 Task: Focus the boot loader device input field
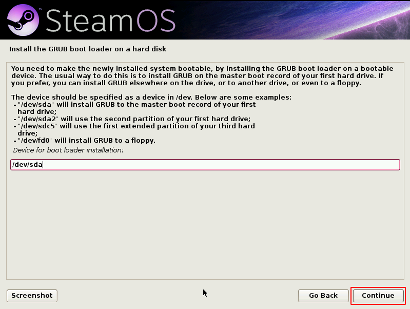[x=205, y=165]
